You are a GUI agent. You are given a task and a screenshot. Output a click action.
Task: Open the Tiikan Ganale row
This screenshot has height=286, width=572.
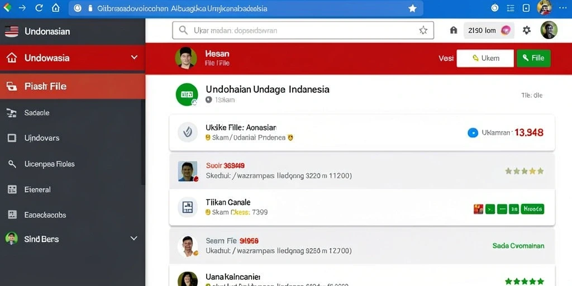point(362,207)
